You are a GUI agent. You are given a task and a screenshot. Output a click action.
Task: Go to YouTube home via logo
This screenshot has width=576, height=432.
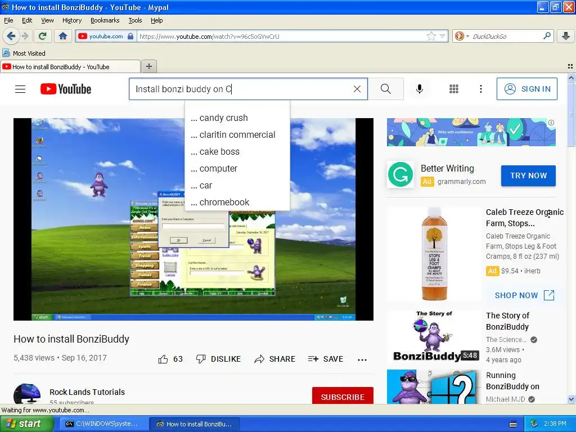(x=66, y=89)
